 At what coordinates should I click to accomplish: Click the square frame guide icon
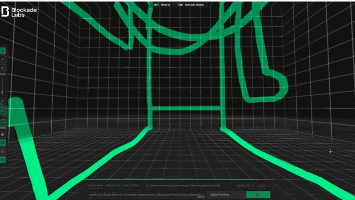point(3,151)
